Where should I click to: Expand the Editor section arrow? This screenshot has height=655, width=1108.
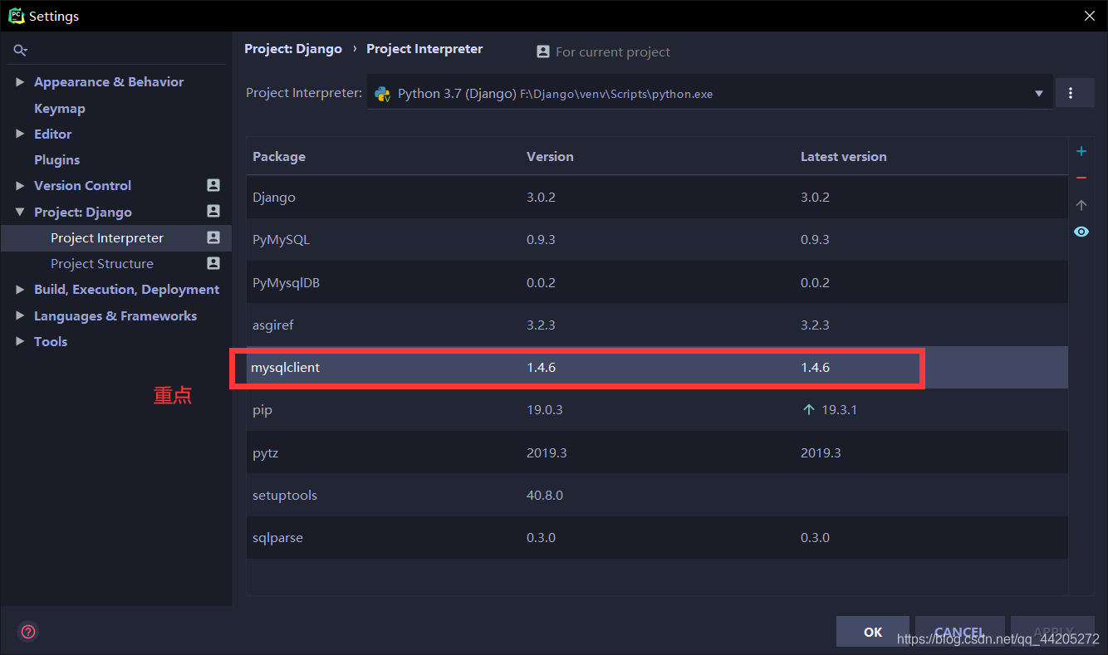[20, 134]
